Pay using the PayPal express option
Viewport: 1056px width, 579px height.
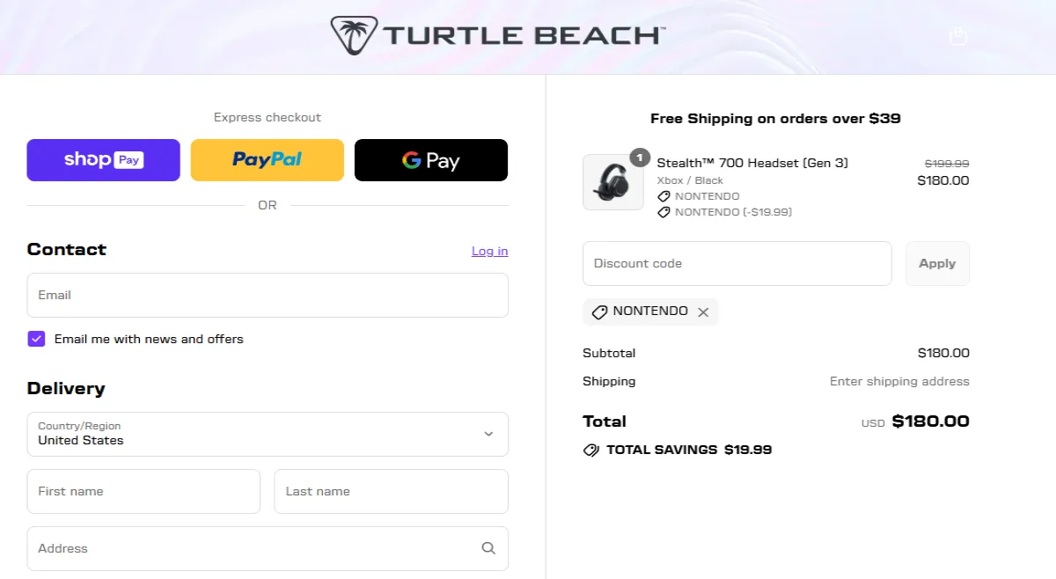pyautogui.click(x=267, y=160)
